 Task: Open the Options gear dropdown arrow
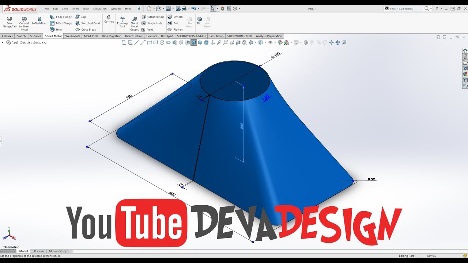[239, 8]
